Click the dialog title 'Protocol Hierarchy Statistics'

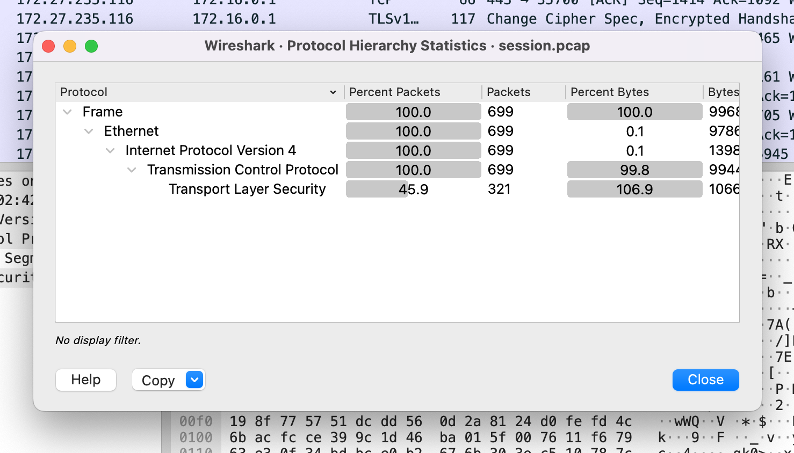387,46
